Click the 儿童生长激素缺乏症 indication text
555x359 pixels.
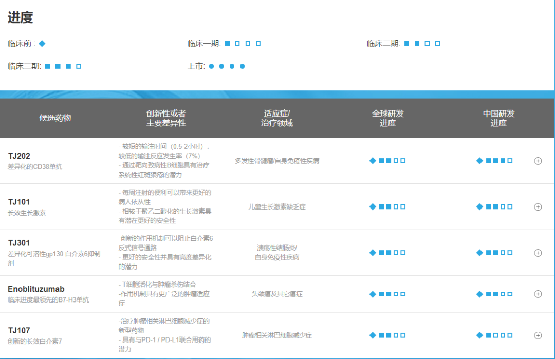point(277,207)
